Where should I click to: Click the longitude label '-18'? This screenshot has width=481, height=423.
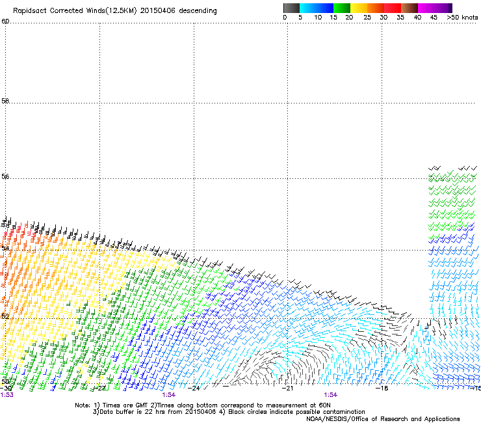pyautogui.click(x=382, y=389)
